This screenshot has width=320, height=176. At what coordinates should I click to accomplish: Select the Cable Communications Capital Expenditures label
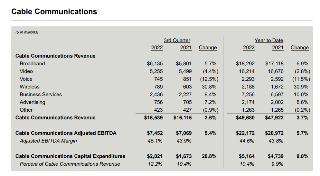click(x=70, y=156)
